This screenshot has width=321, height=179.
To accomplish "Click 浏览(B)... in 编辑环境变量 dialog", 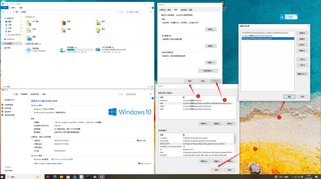I will click(x=302, y=45).
